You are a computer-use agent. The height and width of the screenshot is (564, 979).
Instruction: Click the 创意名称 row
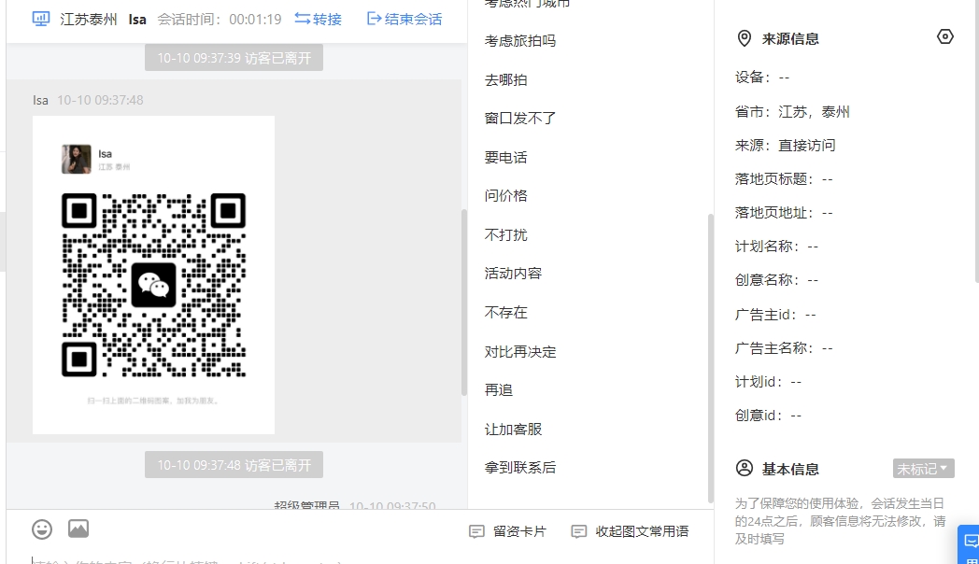point(776,281)
